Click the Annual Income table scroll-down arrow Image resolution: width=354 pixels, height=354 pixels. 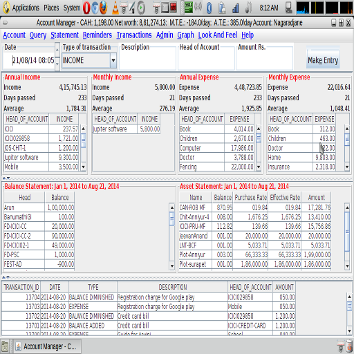(84, 167)
